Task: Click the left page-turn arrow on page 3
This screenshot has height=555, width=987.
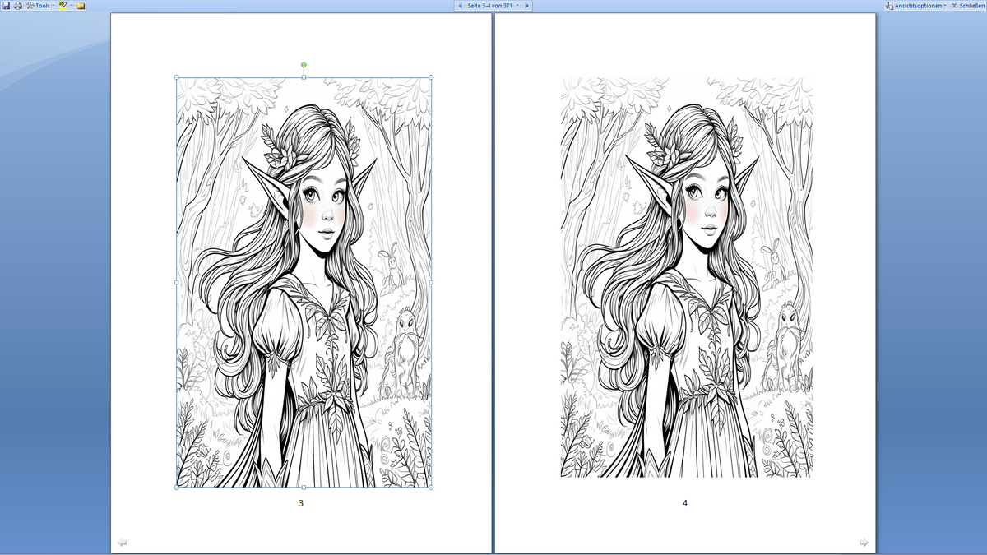Action: (x=123, y=542)
